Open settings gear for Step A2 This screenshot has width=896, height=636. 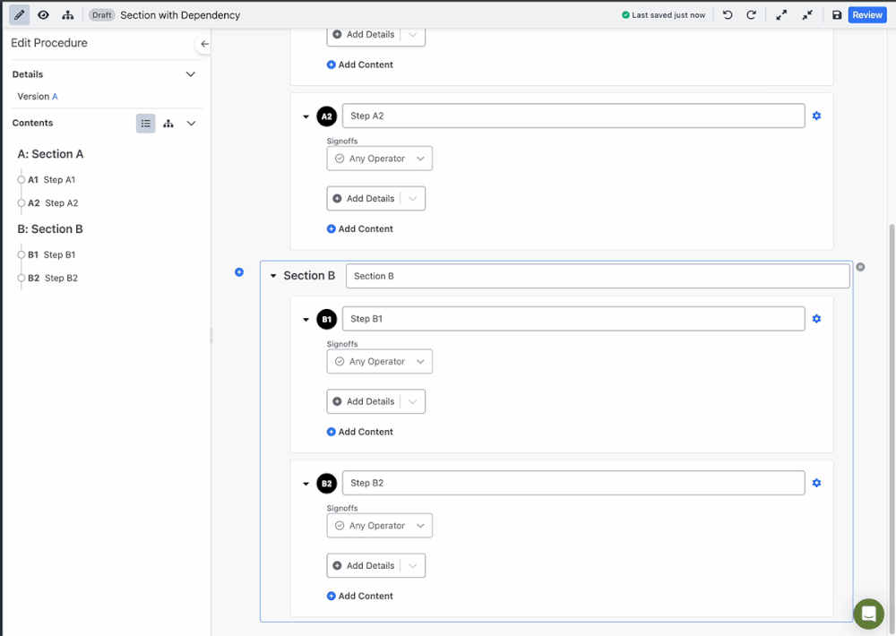(x=816, y=116)
